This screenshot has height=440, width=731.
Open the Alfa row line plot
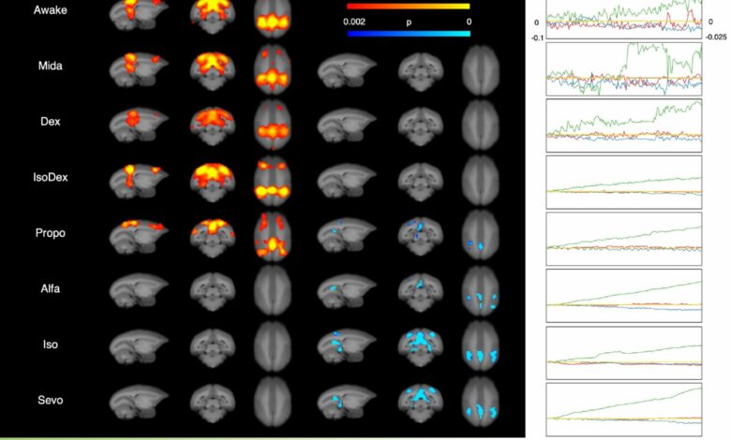(x=624, y=296)
